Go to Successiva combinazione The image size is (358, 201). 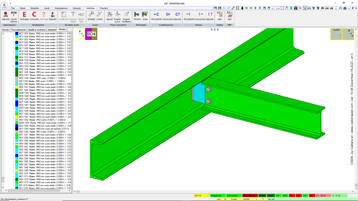[168, 16]
